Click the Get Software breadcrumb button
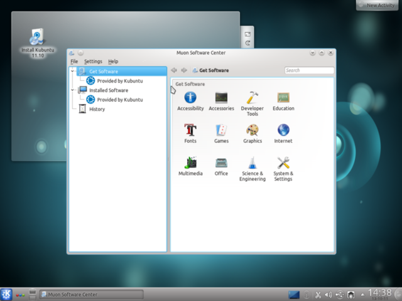 tap(210, 70)
